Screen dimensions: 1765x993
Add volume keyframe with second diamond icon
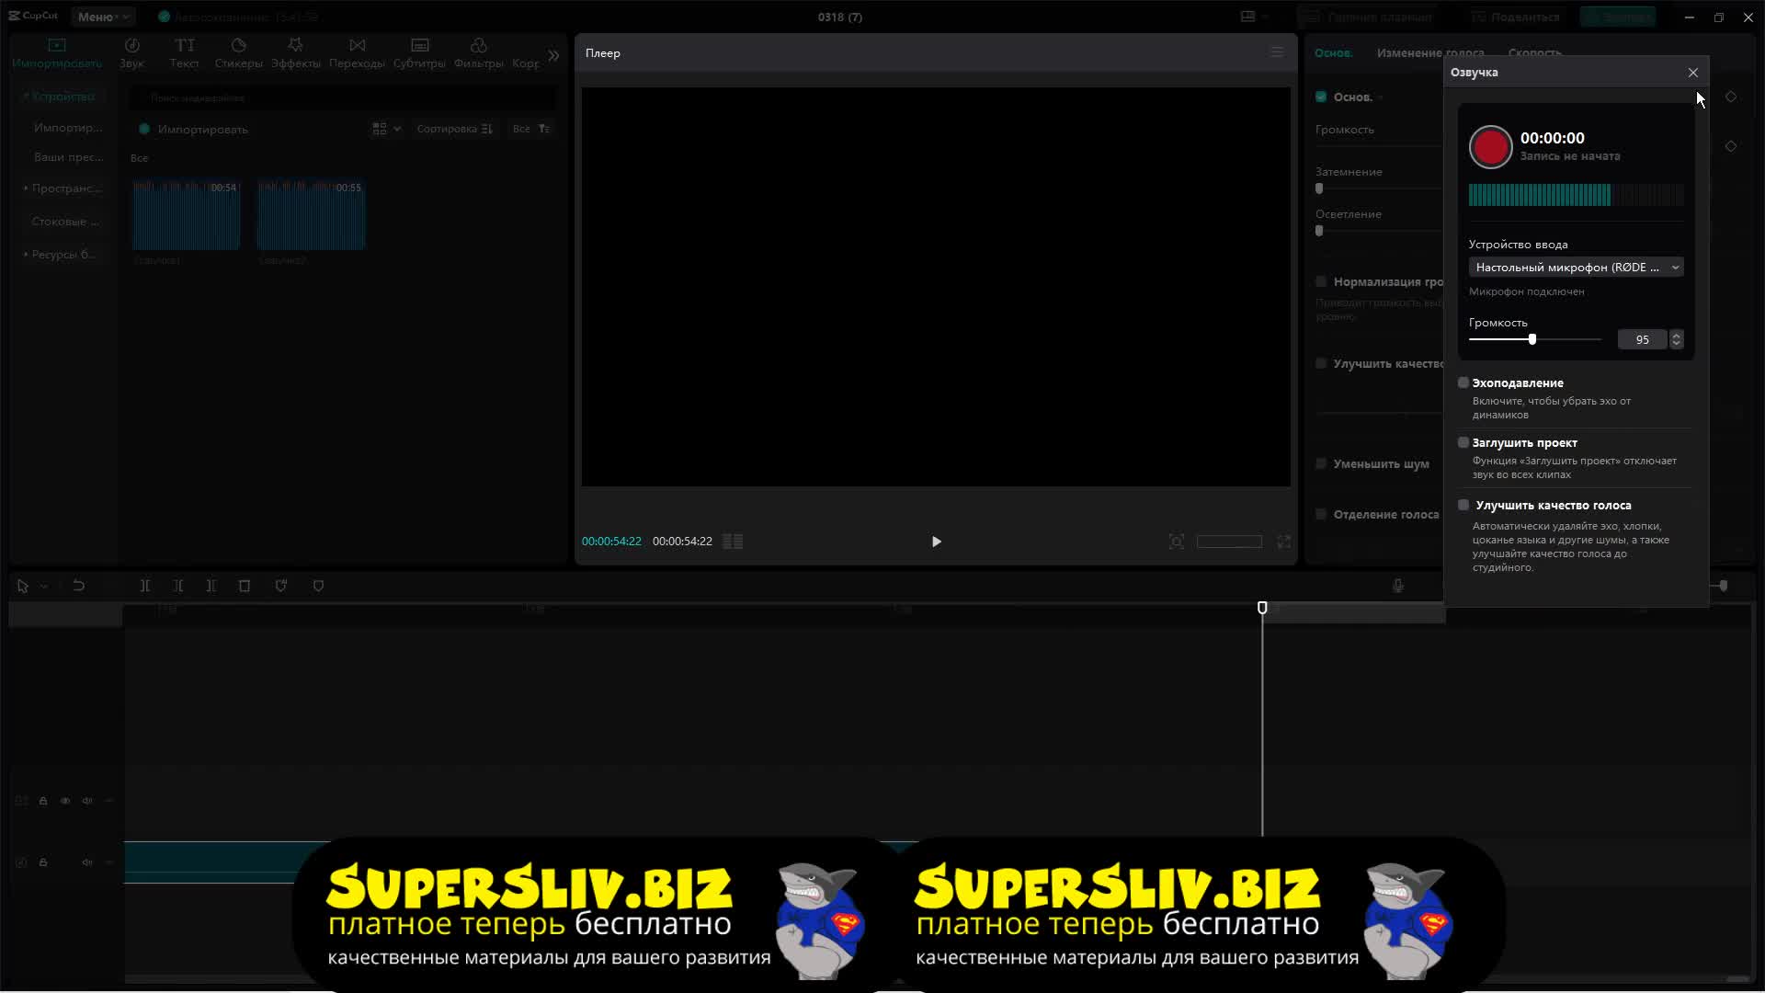[x=1731, y=146]
